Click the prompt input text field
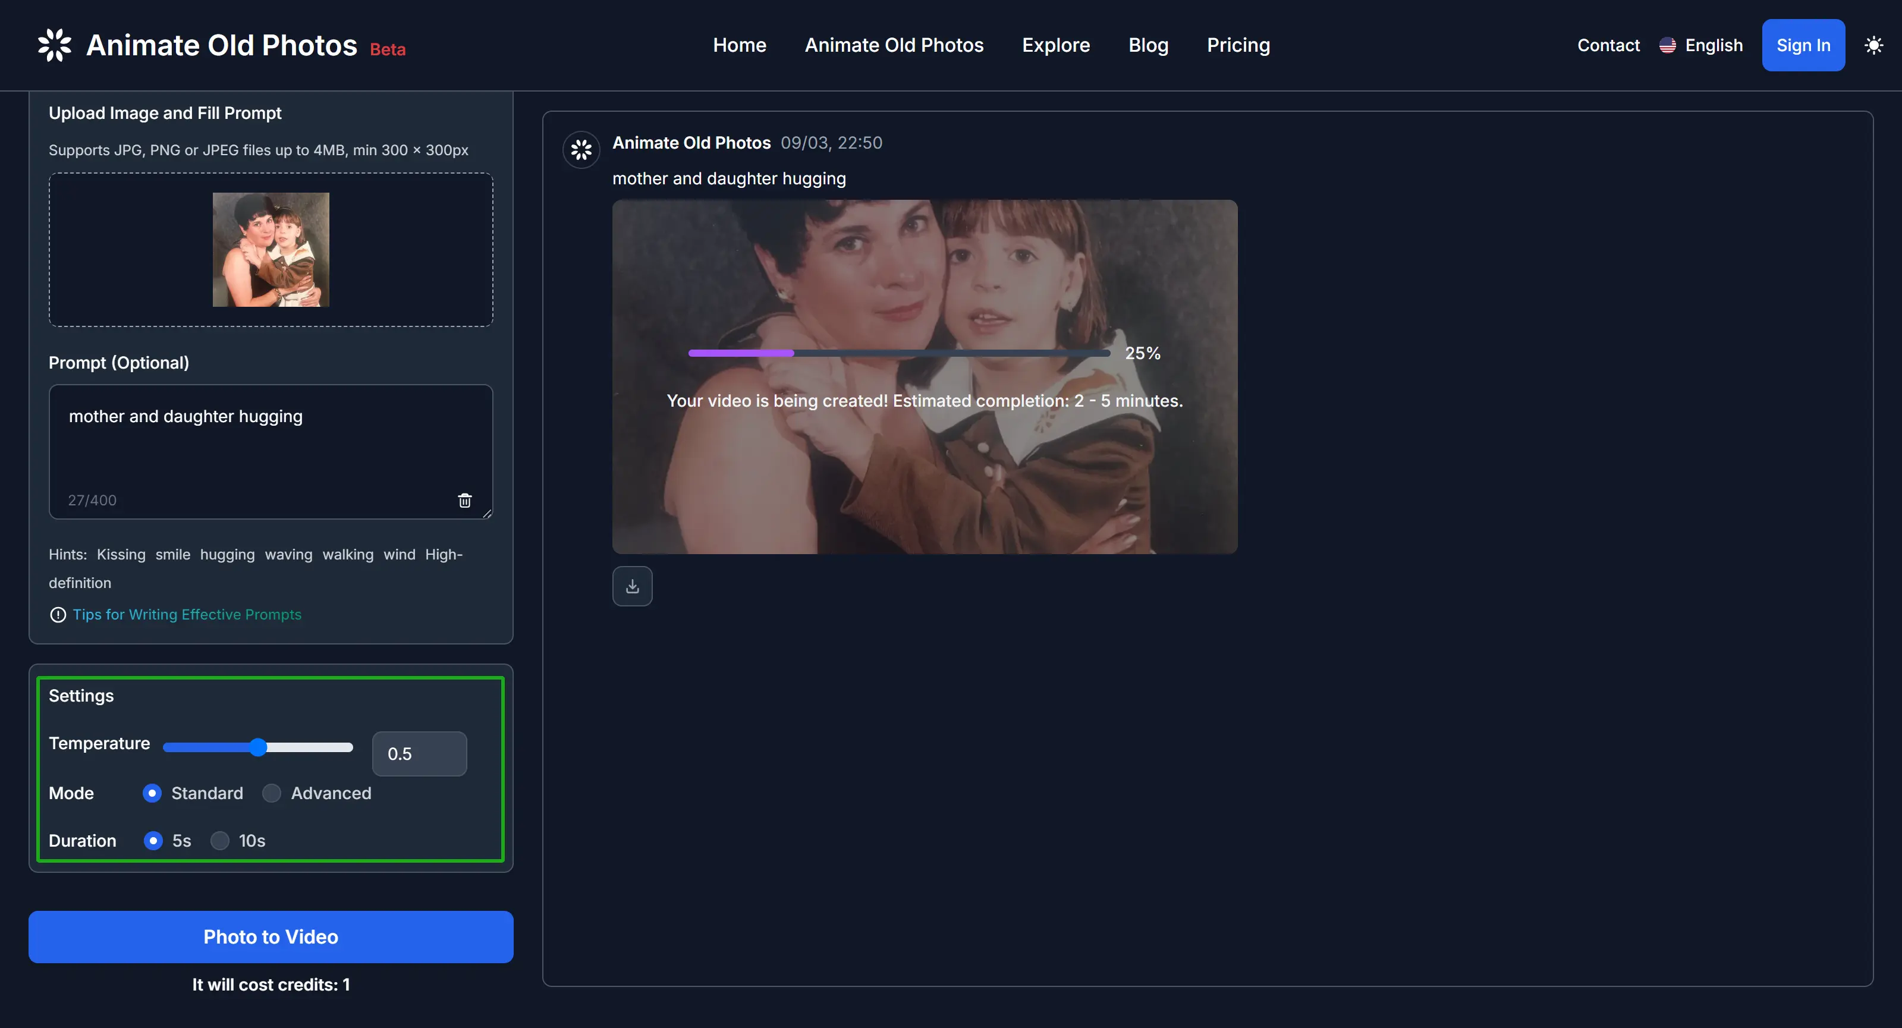Screen dimensions: 1902x1028 tap(269, 451)
